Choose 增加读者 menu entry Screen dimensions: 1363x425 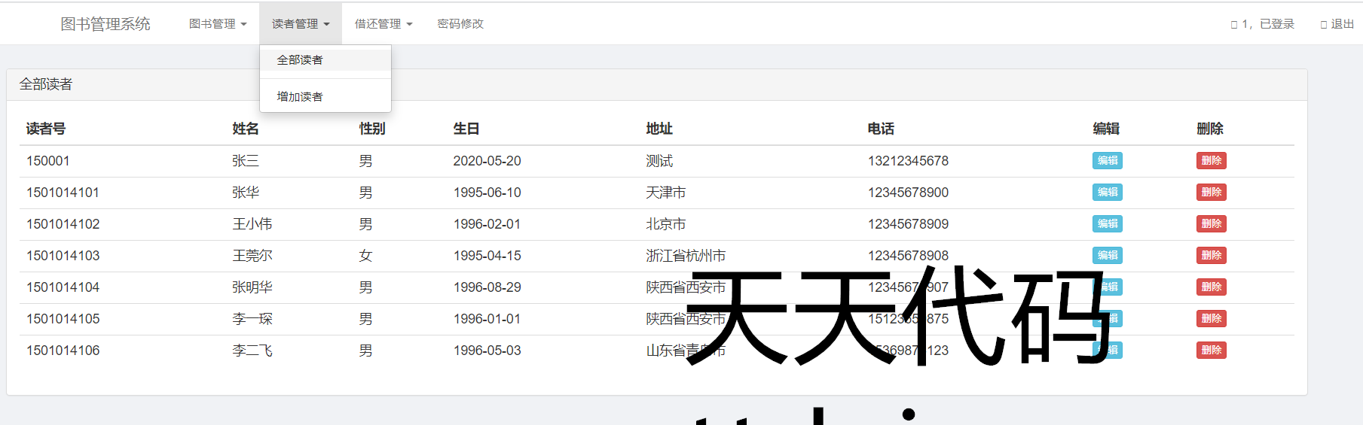click(x=300, y=96)
